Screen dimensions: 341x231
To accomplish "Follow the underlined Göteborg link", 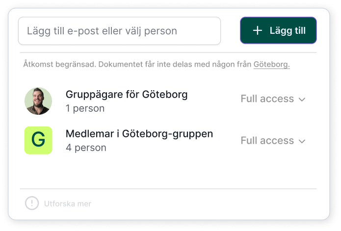I will coord(271,64).
